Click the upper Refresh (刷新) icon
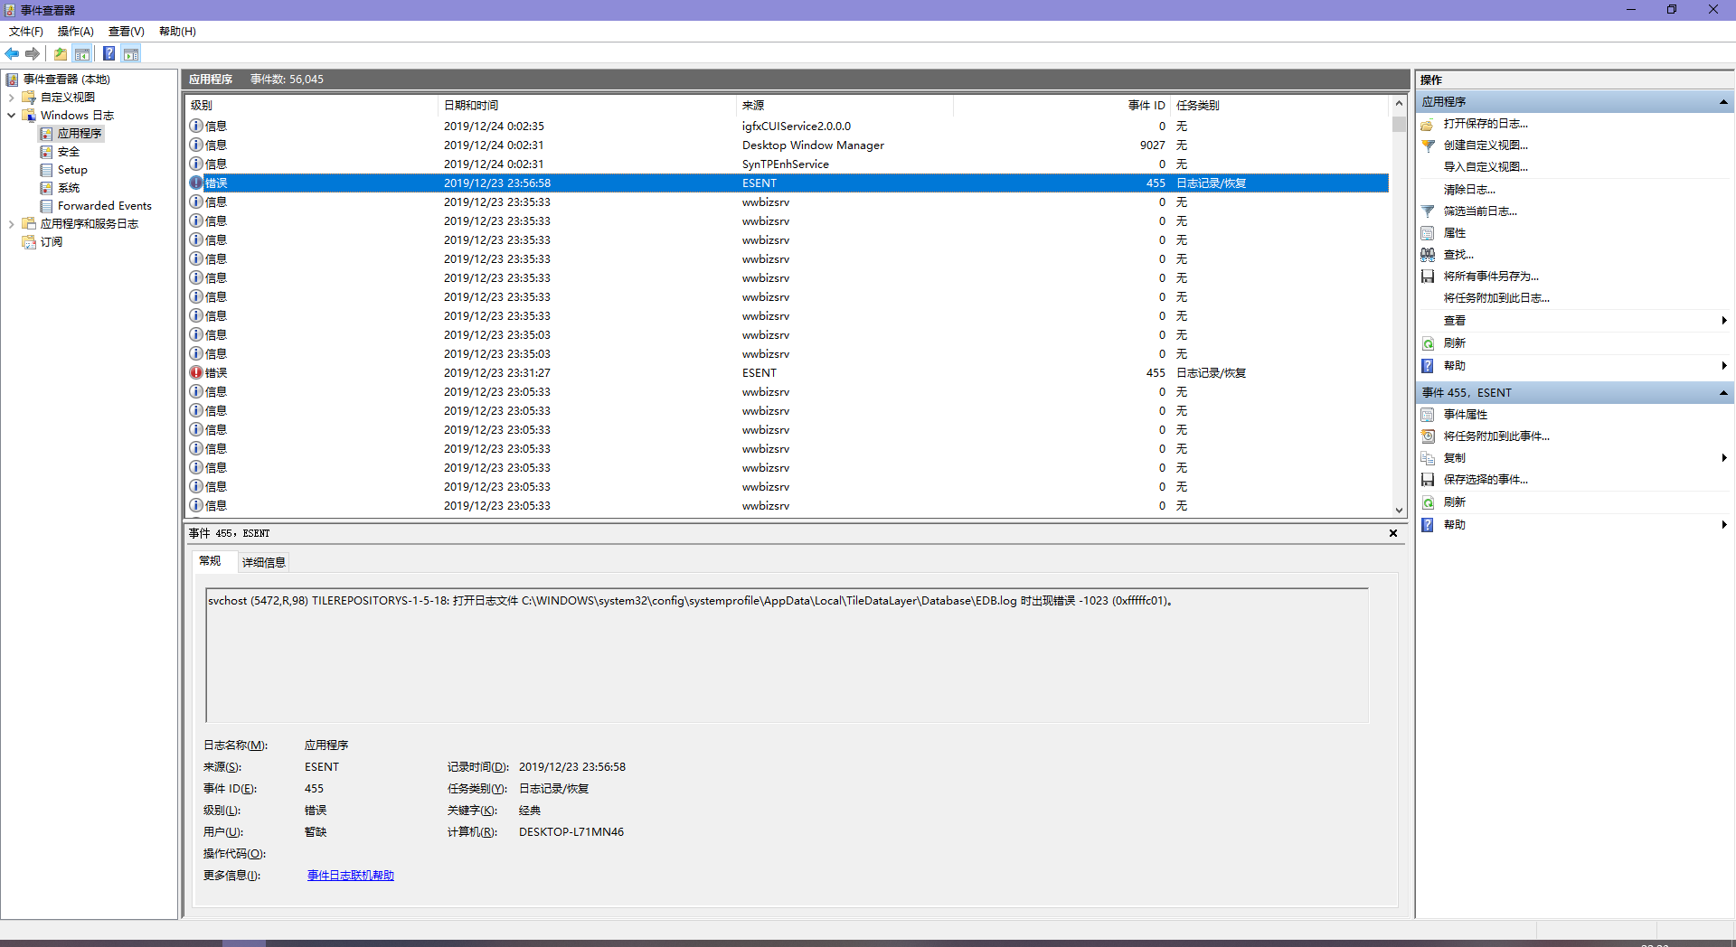Image resolution: width=1736 pixels, height=947 pixels. pos(1428,343)
